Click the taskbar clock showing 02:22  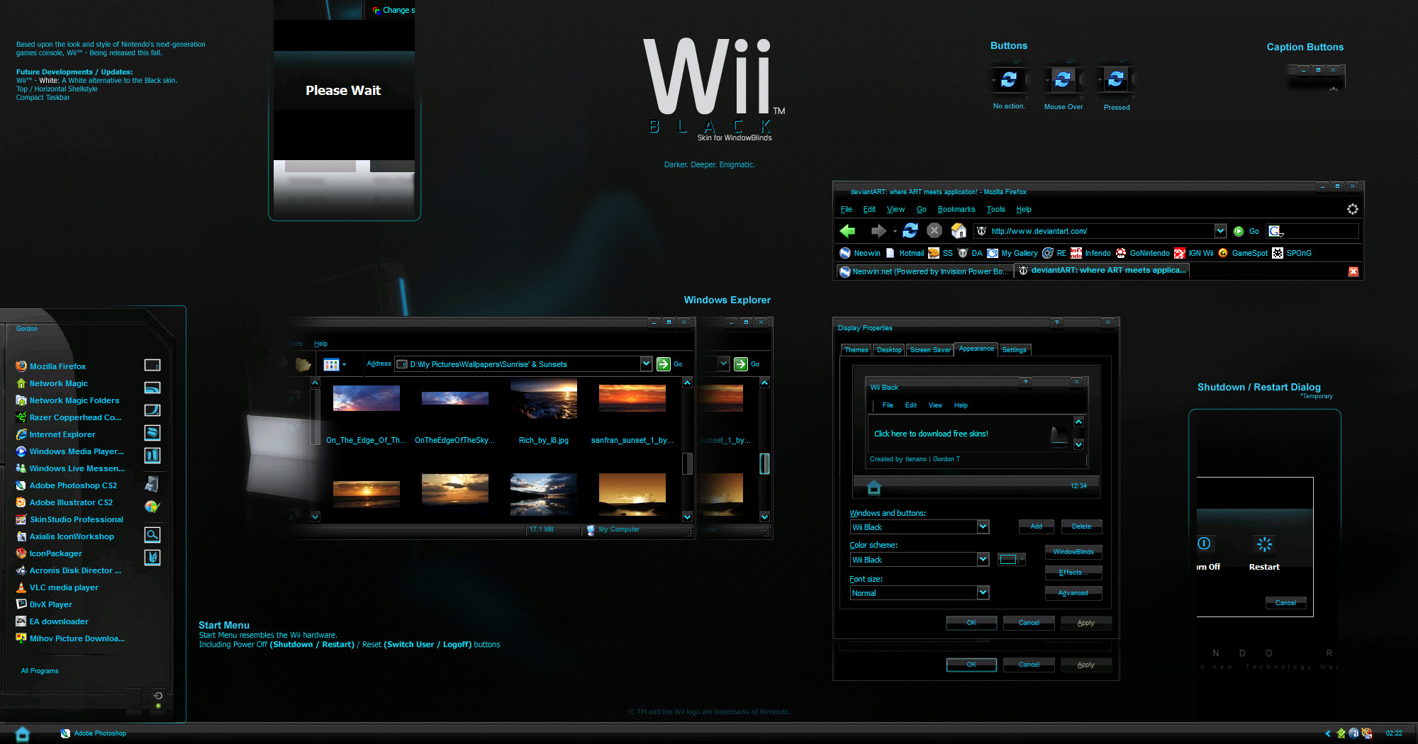(x=1394, y=733)
